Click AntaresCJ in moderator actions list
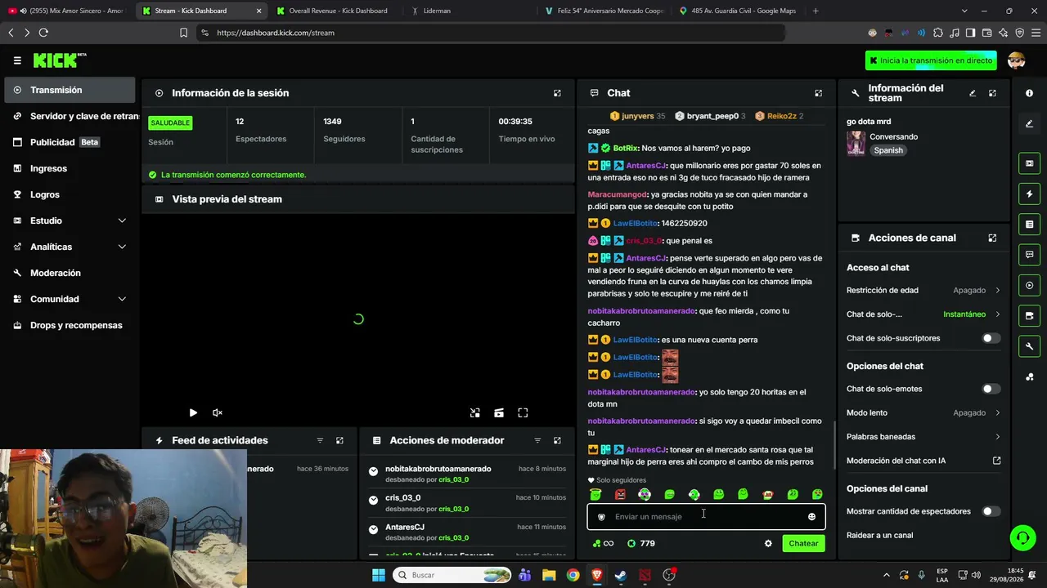Image resolution: width=1047 pixels, height=588 pixels. pyautogui.click(x=405, y=528)
